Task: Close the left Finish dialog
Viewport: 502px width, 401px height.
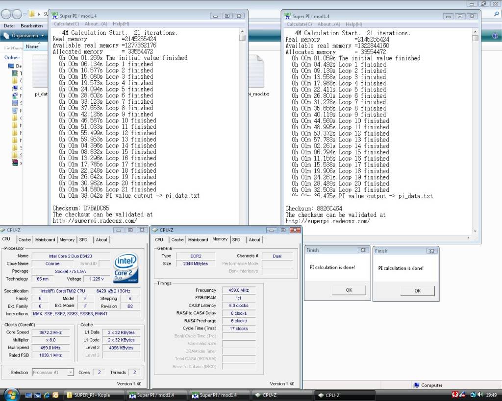Action: point(363,250)
